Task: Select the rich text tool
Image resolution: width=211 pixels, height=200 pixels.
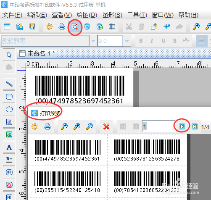Action: (9, 160)
